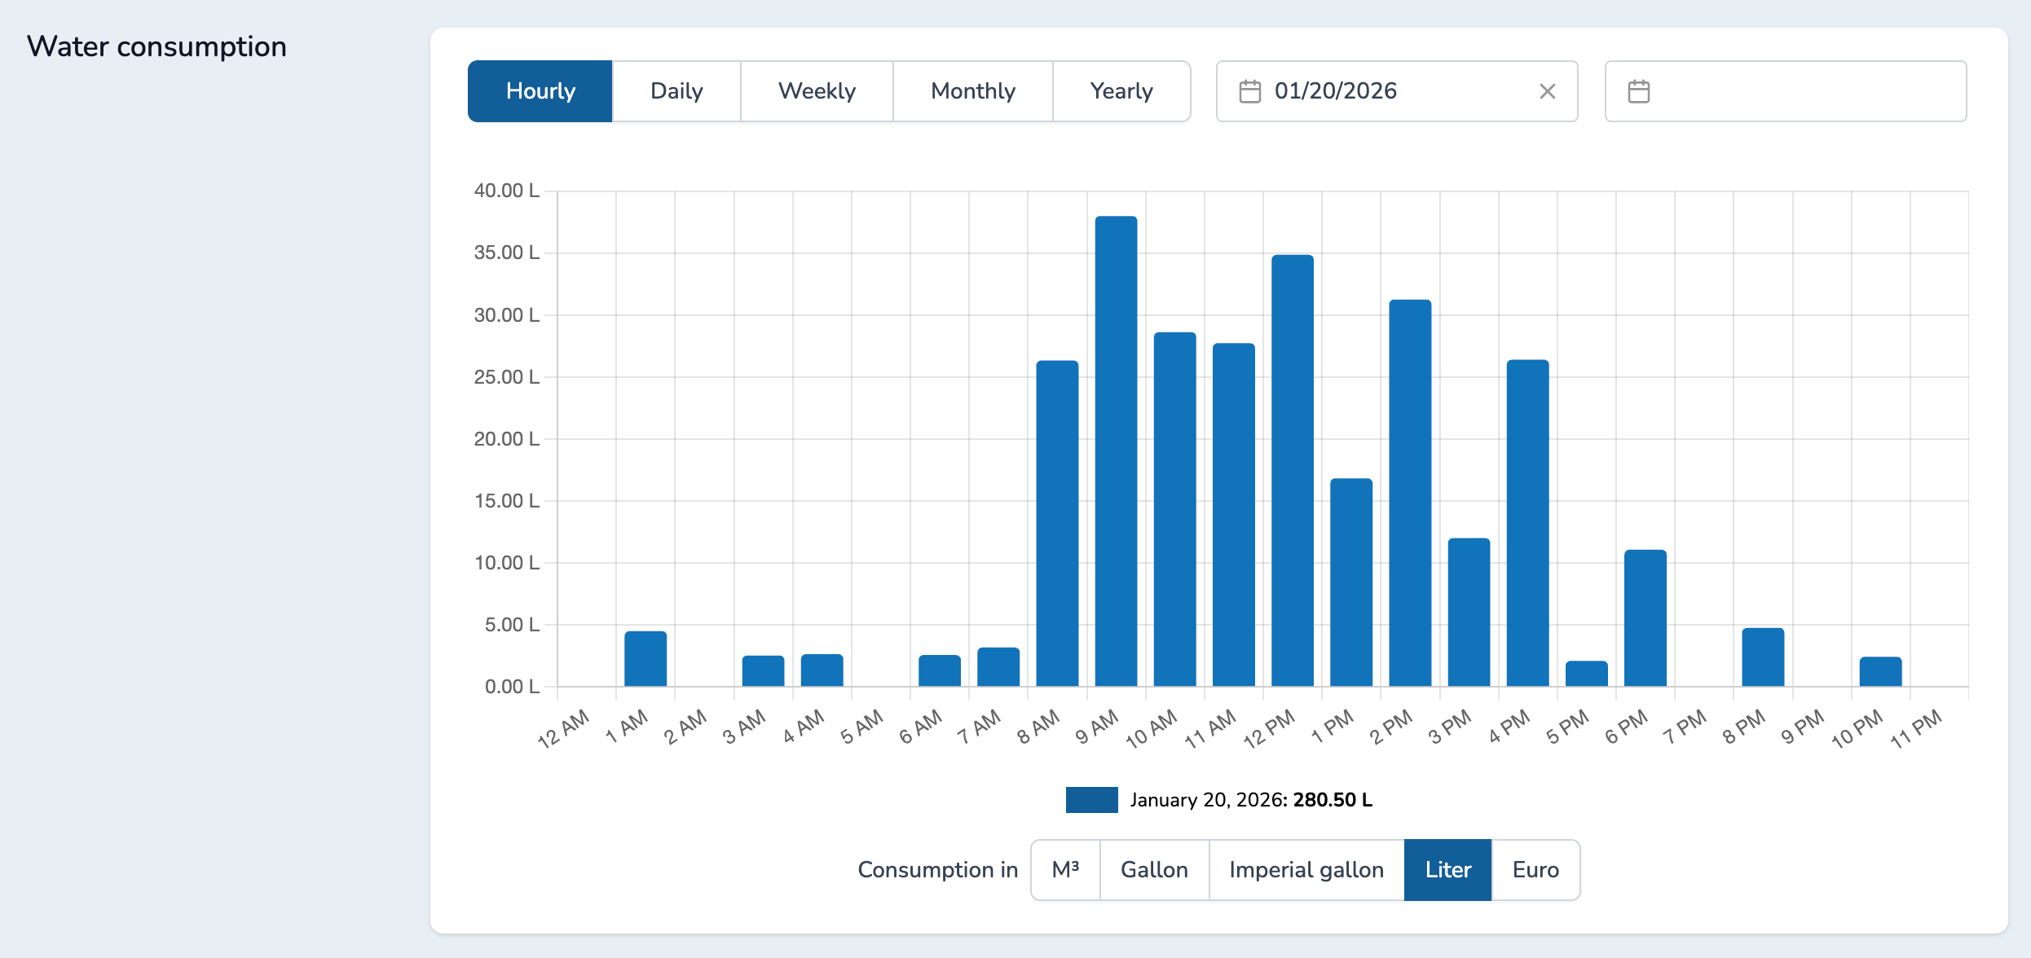
Task: Open the empty date picker's calendar icon
Action: tap(1638, 91)
